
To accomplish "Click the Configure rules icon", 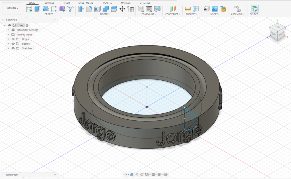I will (157, 9).
